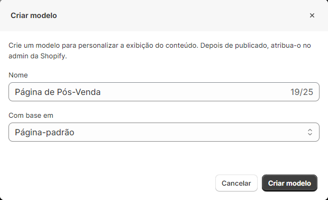Viewport: 328px width, 200px height.
Task: Click the up-down chevron icon in the dropdown
Action: tap(310, 132)
